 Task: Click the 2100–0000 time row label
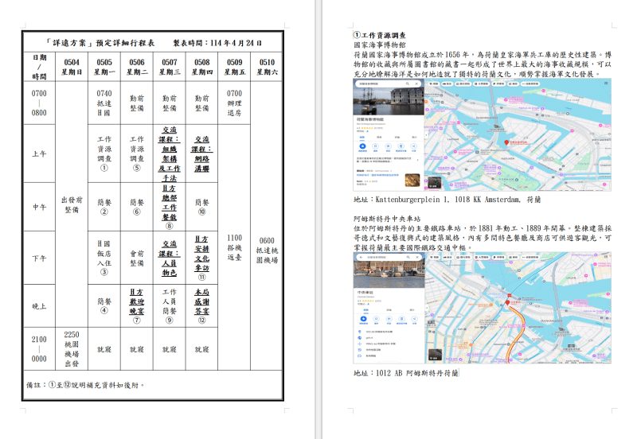tap(39, 349)
